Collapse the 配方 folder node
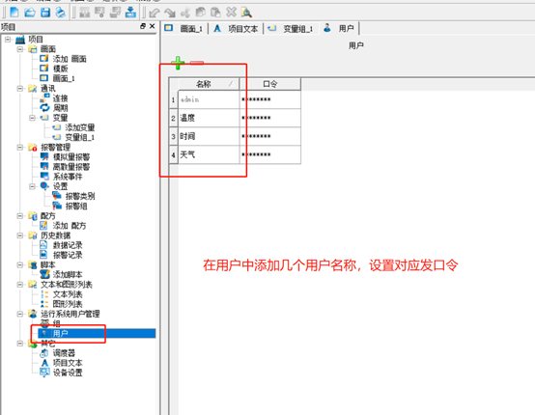The width and height of the screenshot is (535, 415). (19, 215)
